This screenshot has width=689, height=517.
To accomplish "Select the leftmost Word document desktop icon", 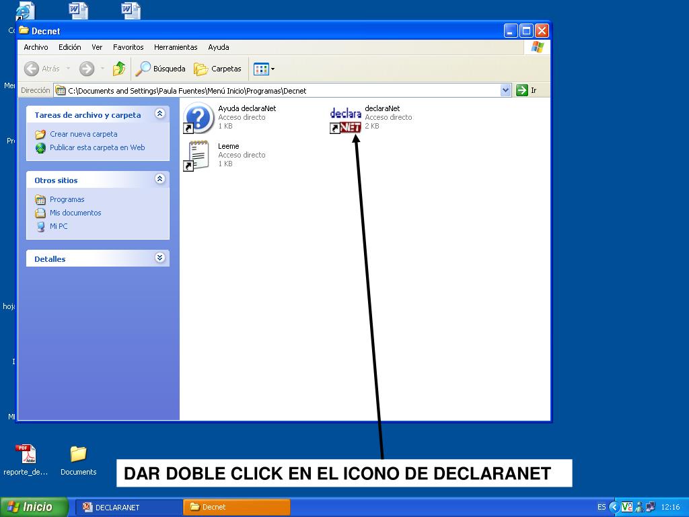I will click(79, 11).
